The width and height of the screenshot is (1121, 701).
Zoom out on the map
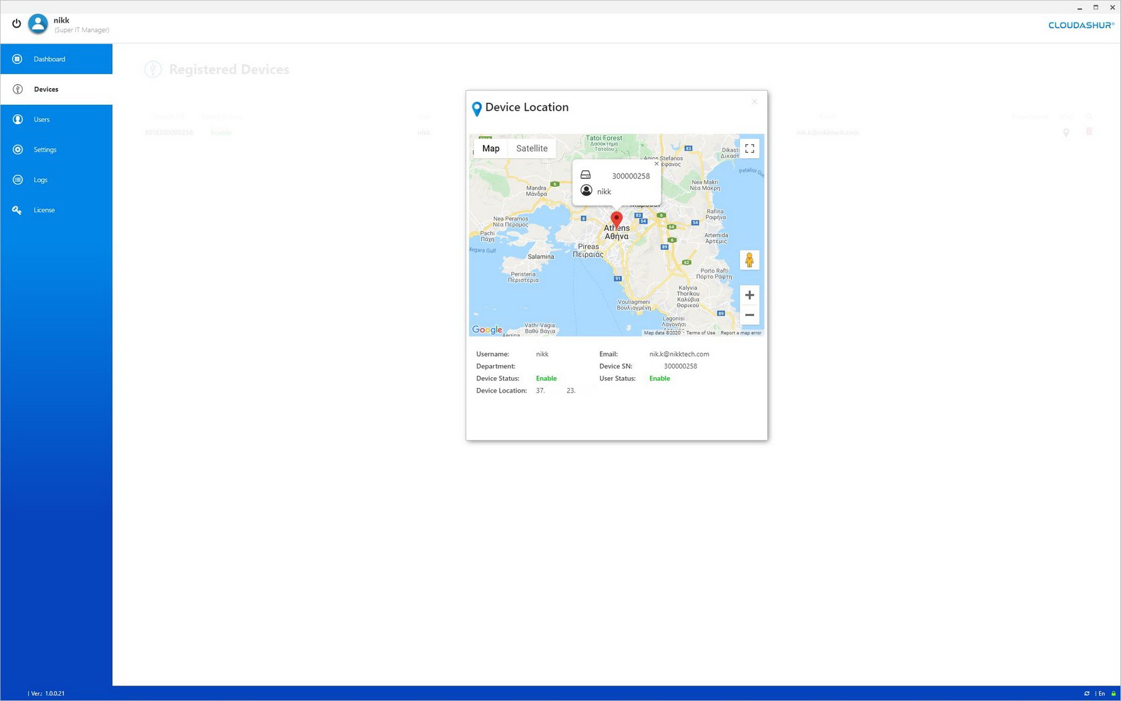(749, 315)
